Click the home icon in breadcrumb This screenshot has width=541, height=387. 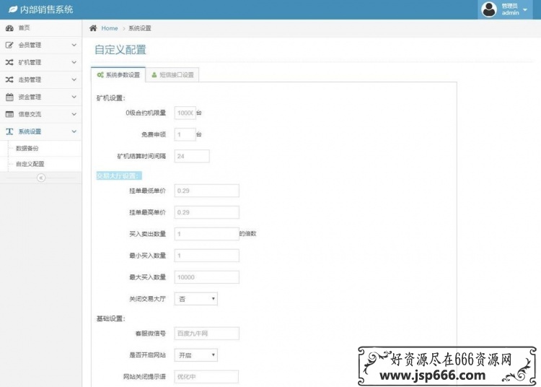tap(93, 28)
